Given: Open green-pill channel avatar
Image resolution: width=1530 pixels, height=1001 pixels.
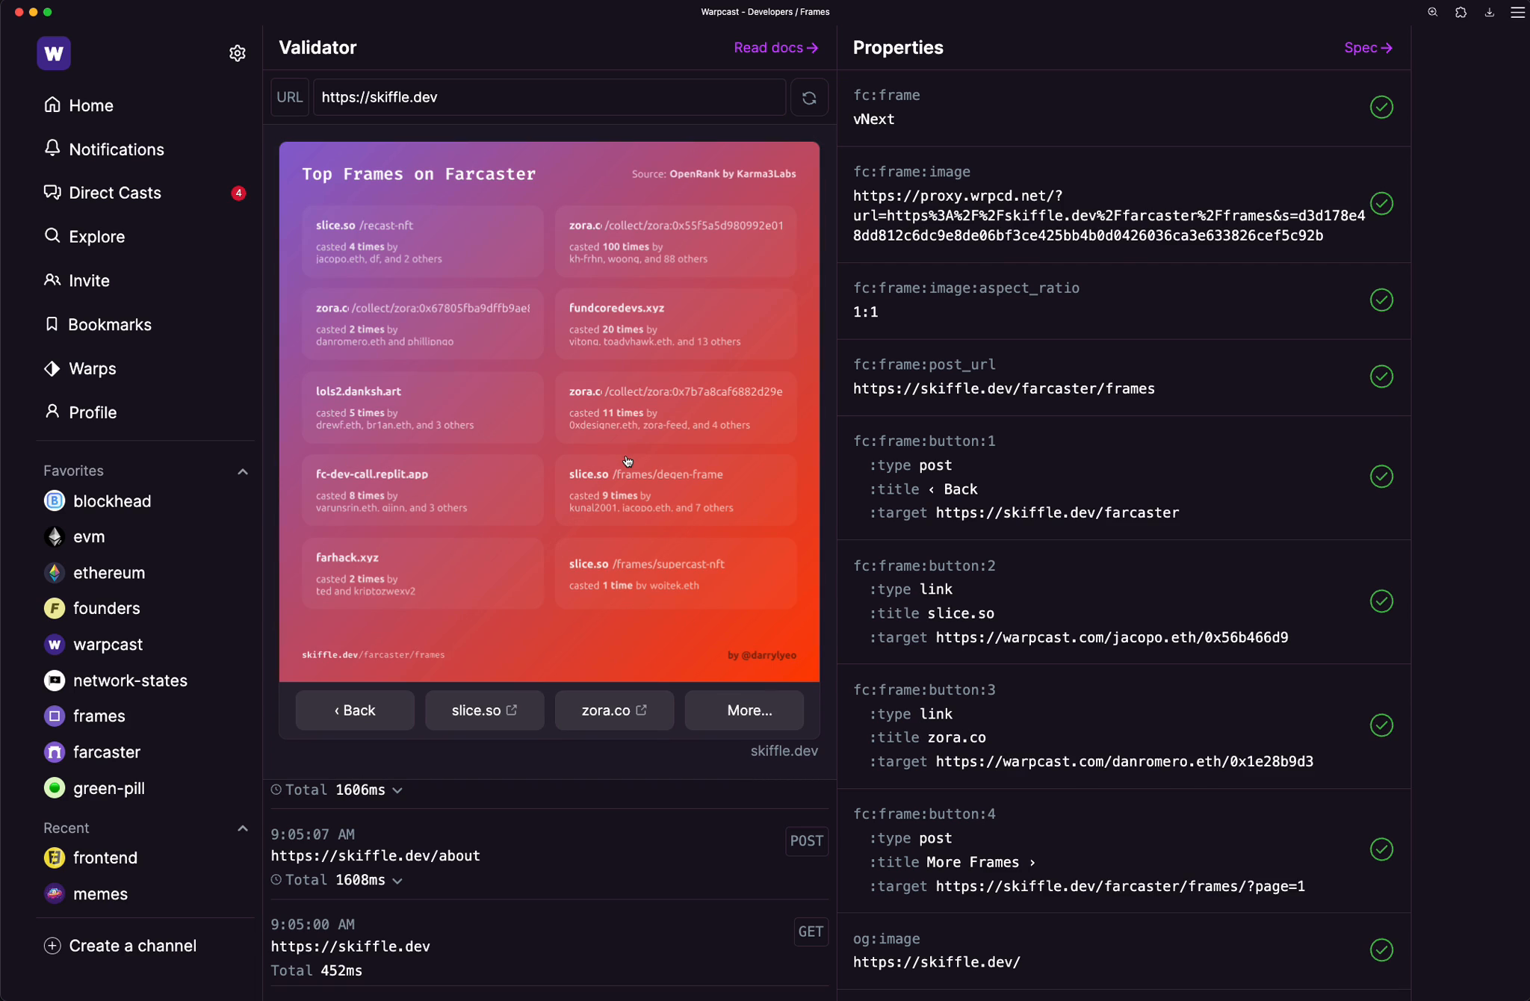Looking at the screenshot, I should click(x=55, y=787).
